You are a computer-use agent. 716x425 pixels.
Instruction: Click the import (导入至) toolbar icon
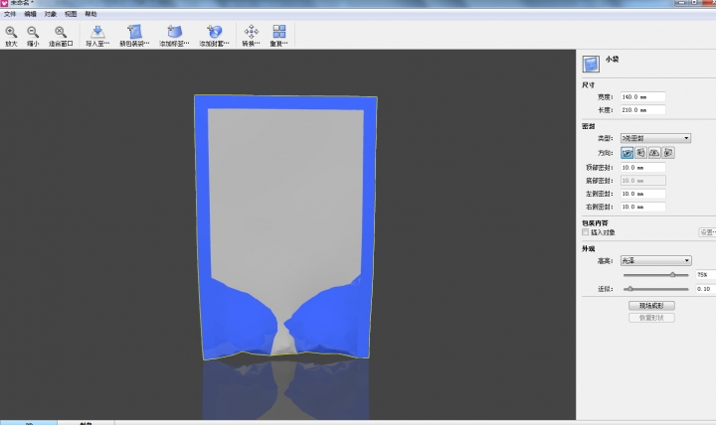pos(97,33)
